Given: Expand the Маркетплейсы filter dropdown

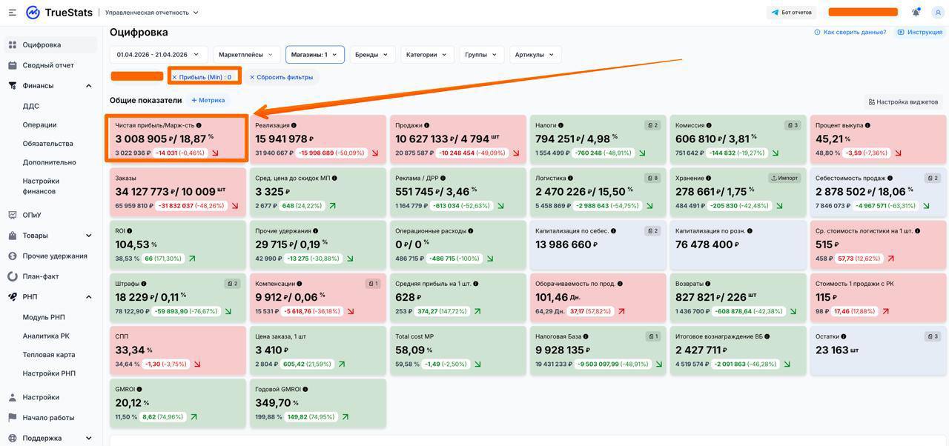Looking at the screenshot, I should click(246, 54).
